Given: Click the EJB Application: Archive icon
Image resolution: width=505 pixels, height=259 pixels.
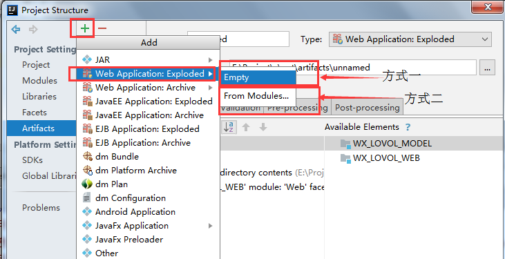Looking at the screenshot, I should click(87, 142).
